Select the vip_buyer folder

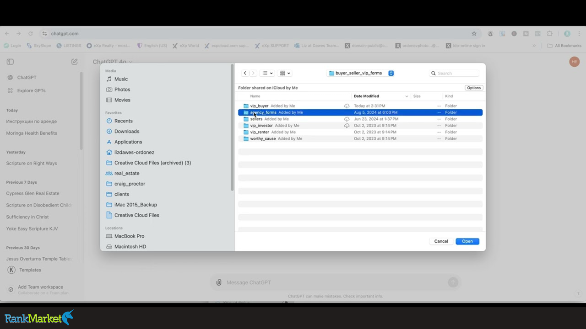[x=360, y=106]
